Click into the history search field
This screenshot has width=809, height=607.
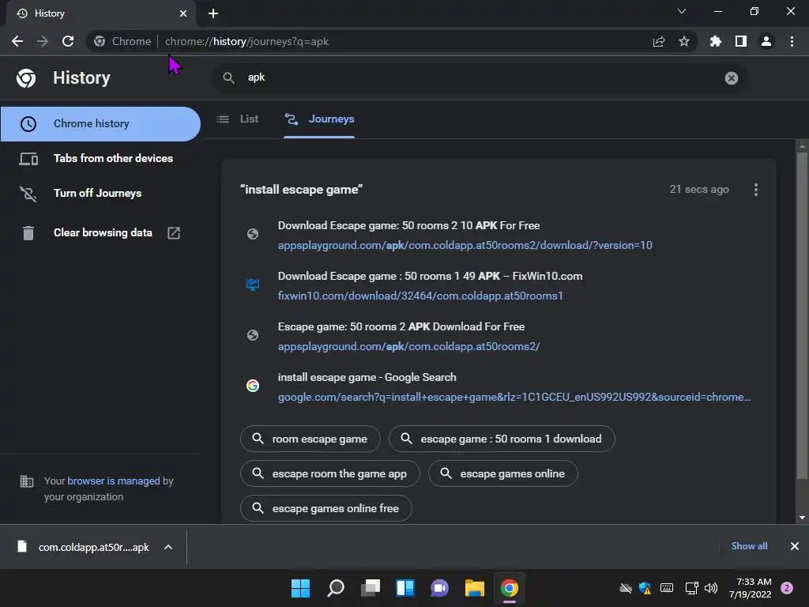coord(480,78)
